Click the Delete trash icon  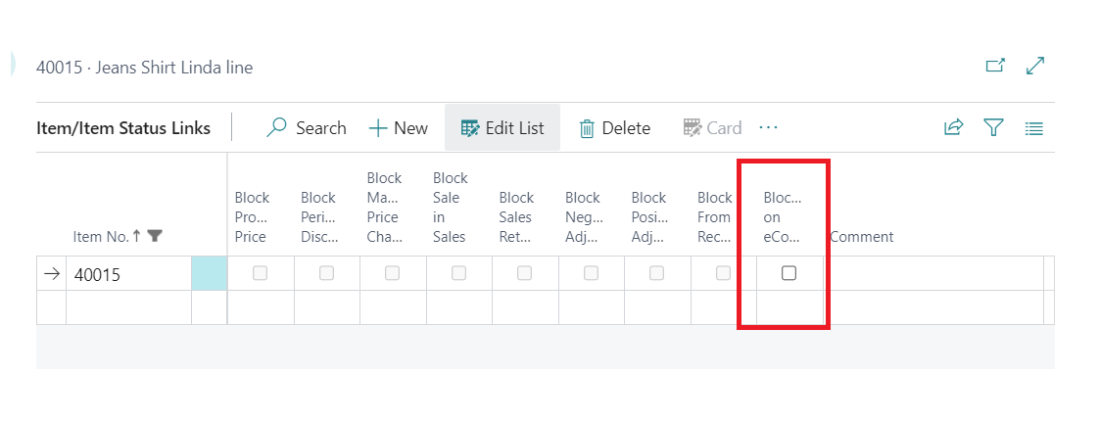click(588, 128)
